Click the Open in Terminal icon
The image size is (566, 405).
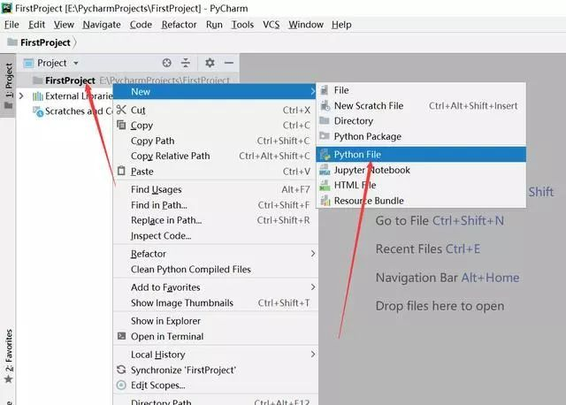[x=122, y=336]
